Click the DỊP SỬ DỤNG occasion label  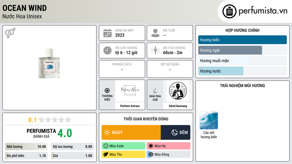(170, 64)
